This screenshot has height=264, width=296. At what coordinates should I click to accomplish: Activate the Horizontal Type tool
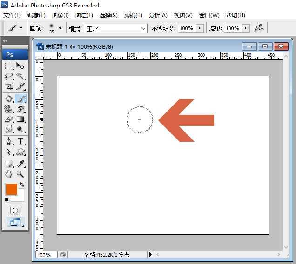(20, 141)
